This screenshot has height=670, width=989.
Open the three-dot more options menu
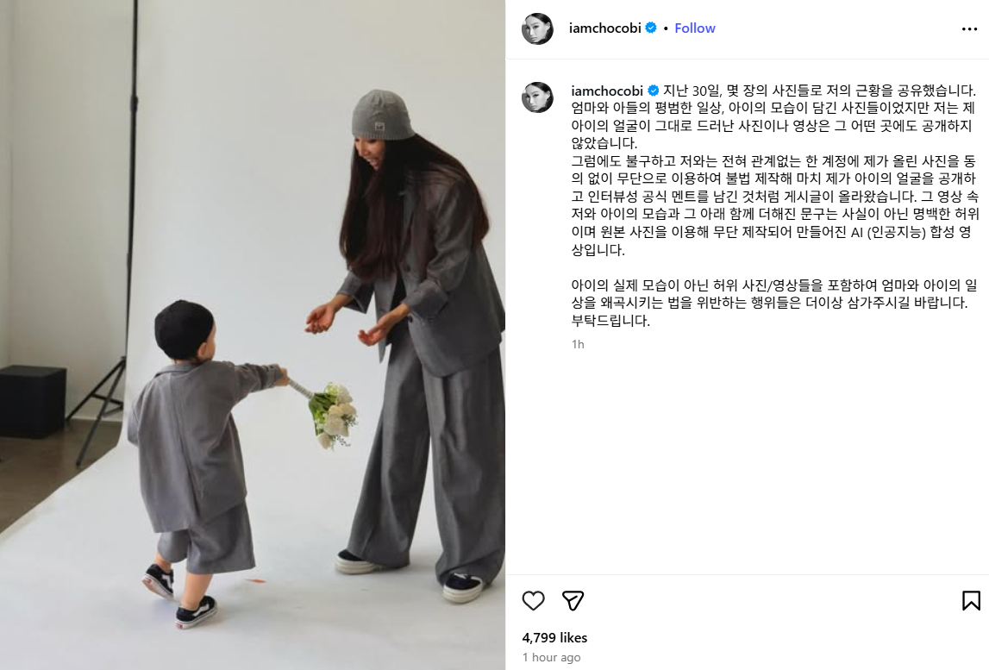coord(969,29)
